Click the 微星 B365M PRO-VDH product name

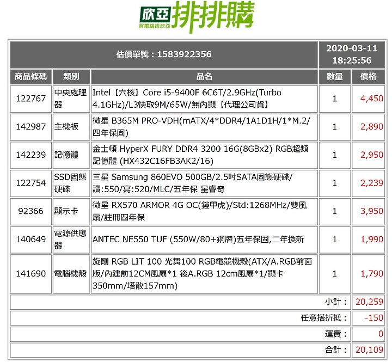(201, 127)
